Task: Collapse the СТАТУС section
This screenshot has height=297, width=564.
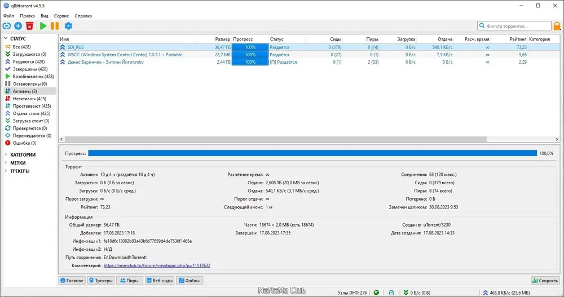Action: (x=6, y=38)
